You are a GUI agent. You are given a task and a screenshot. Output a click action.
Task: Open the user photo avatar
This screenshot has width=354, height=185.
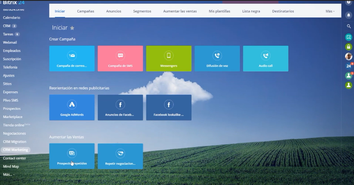point(349,57)
